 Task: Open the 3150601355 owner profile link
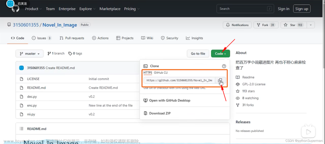[26, 25]
